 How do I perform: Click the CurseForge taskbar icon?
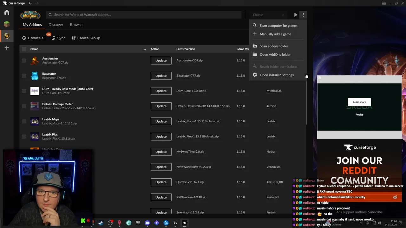[x=184, y=223]
